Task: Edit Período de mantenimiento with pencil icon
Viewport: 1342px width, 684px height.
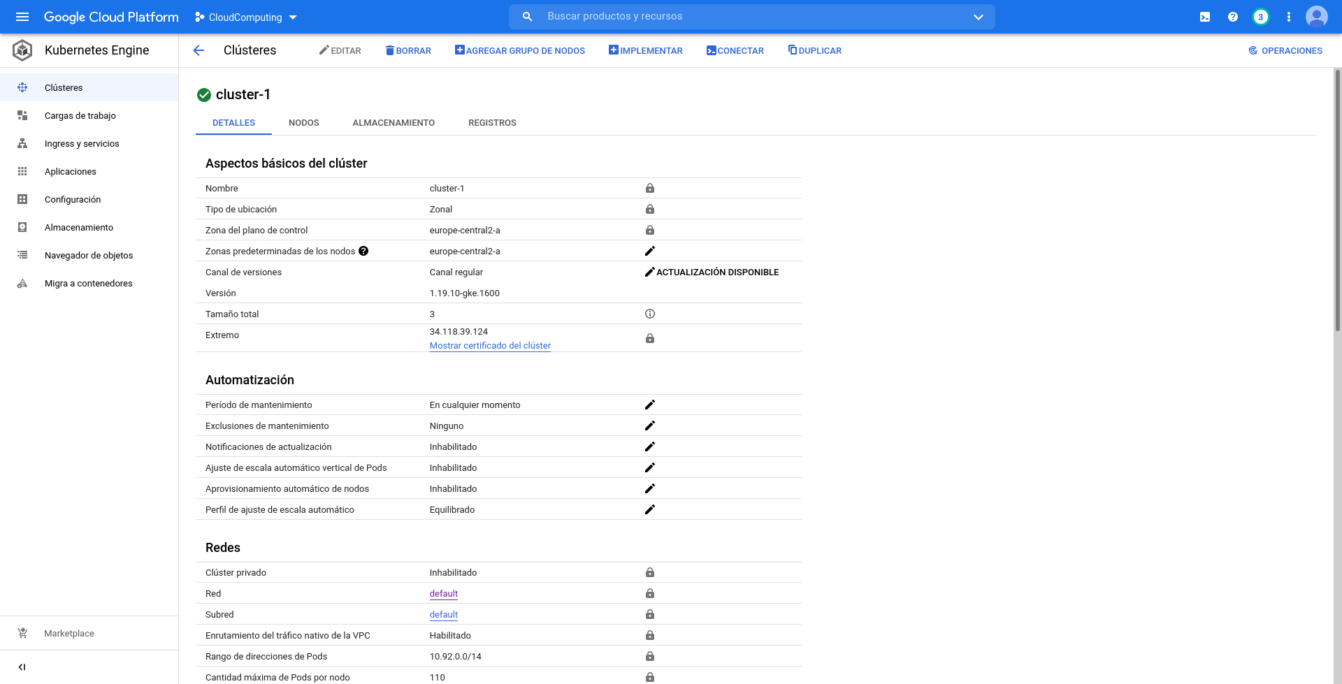Action: coord(650,405)
